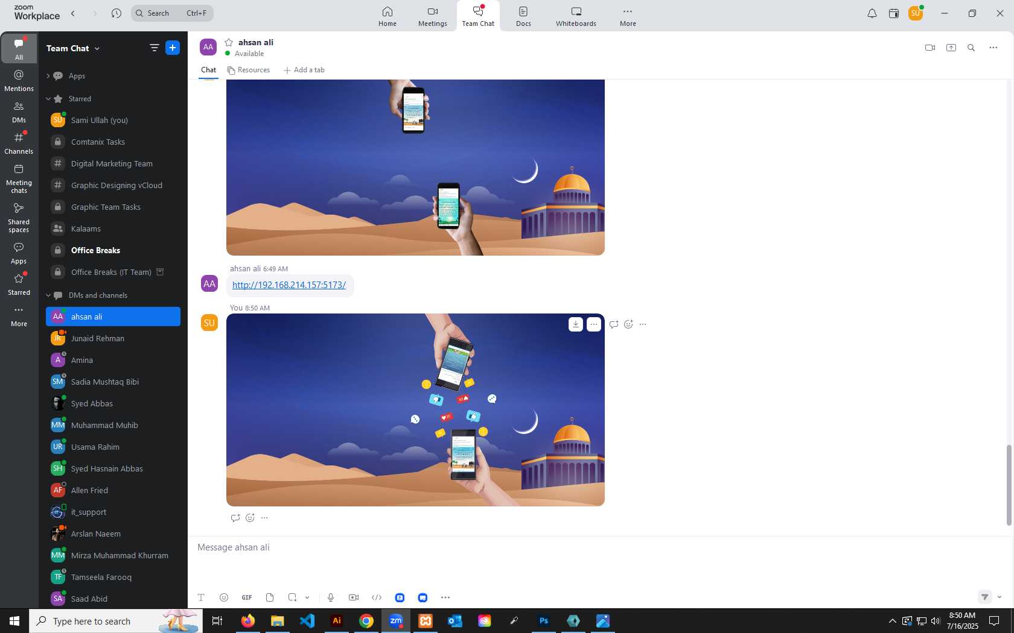Open Shared spaces in sidebar
Viewport: 1014px width, 633px height.
[19, 218]
